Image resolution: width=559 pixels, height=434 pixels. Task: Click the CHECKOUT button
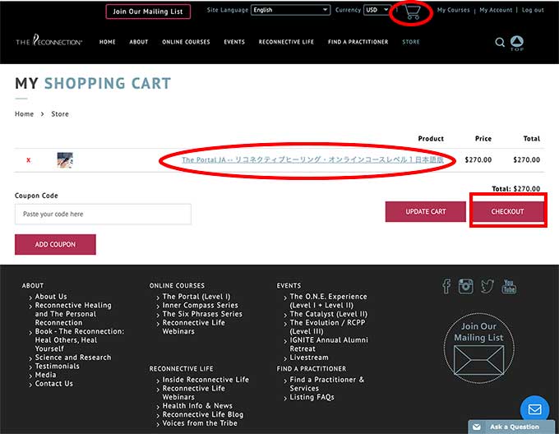coord(508,211)
